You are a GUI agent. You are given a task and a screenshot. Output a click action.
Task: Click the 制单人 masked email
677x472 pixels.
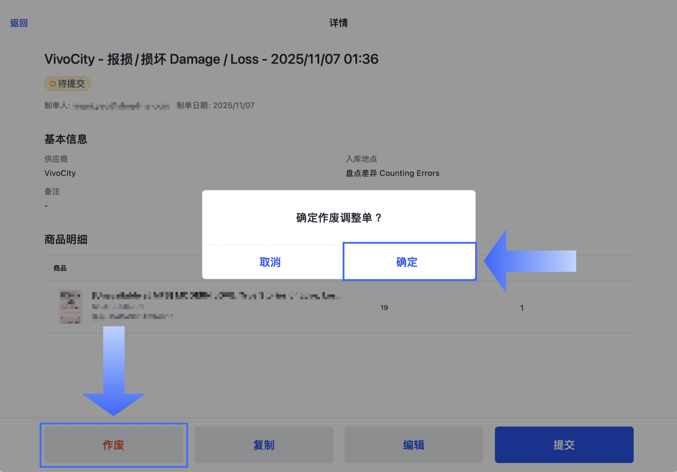pos(121,106)
